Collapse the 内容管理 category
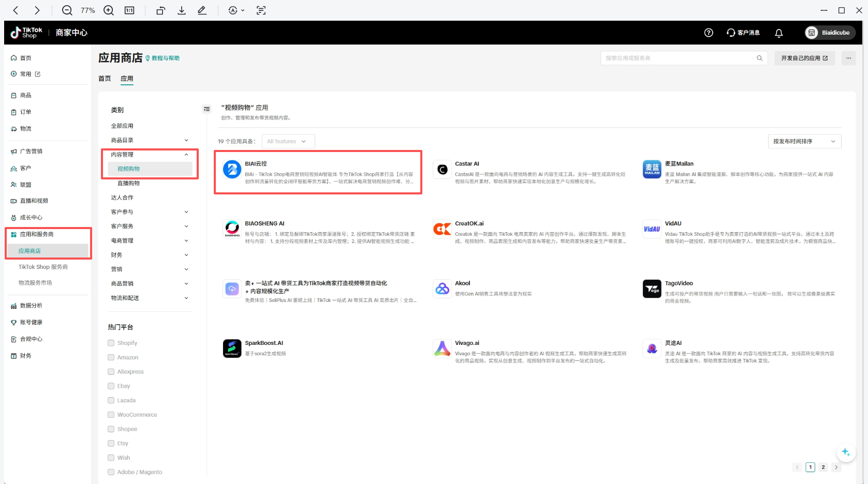 point(186,155)
